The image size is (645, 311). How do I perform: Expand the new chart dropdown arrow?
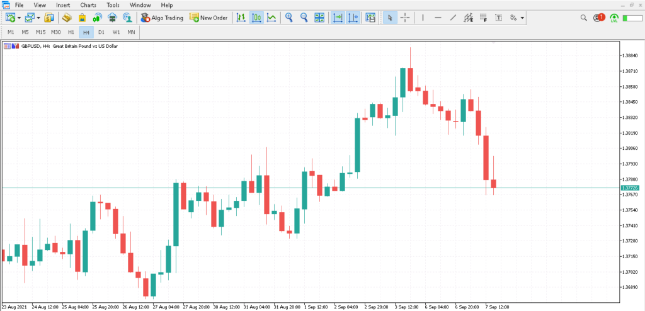click(x=19, y=18)
